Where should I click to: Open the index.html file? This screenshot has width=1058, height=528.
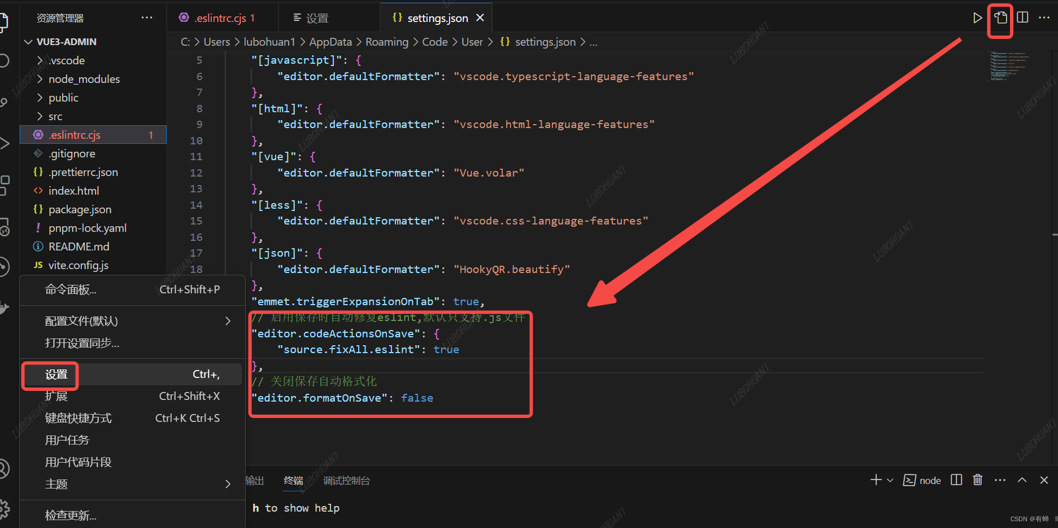click(93, 191)
